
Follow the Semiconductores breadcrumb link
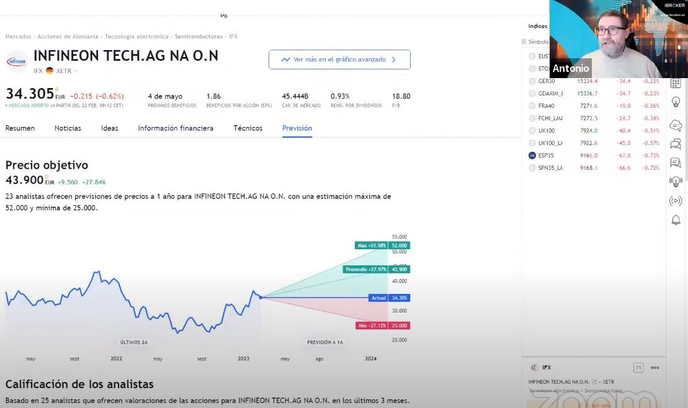199,37
